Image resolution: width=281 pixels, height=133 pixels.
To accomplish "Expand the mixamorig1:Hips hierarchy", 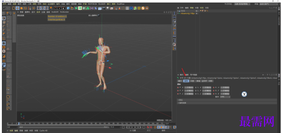I will [178, 13].
